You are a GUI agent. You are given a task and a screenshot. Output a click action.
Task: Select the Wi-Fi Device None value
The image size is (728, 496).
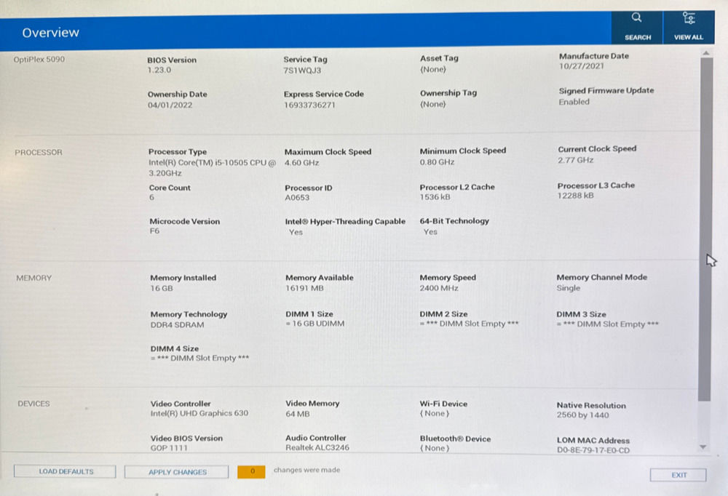[435, 413]
